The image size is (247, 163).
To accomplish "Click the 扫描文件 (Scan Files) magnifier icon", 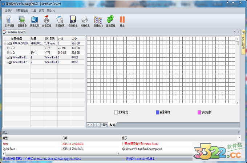I will tap(35, 20).
